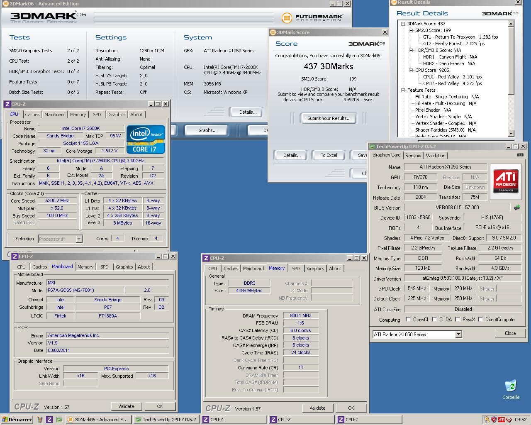Click the GPU-Z screenshot camera icon

coord(520,155)
